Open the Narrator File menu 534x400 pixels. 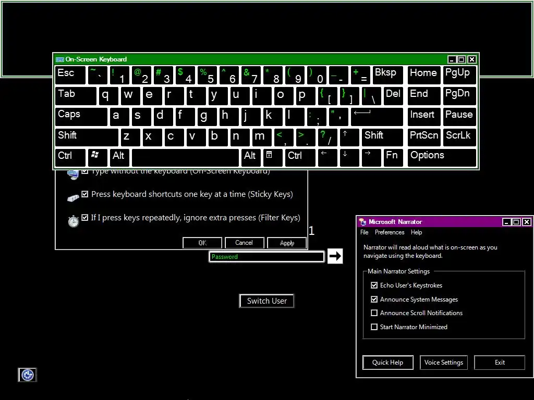(x=364, y=232)
